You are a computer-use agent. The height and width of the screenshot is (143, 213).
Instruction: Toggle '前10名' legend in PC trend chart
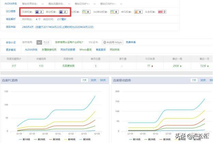tap(25, 139)
